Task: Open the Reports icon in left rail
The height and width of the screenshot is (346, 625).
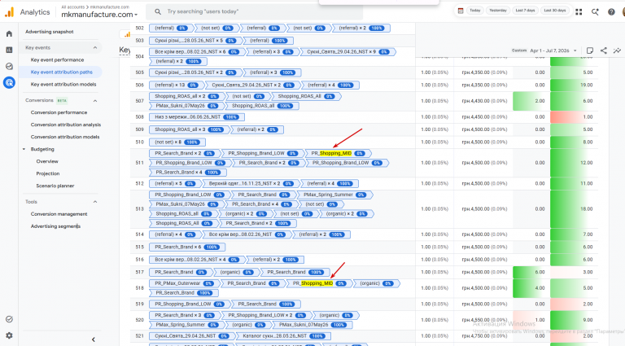Action: (9, 50)
